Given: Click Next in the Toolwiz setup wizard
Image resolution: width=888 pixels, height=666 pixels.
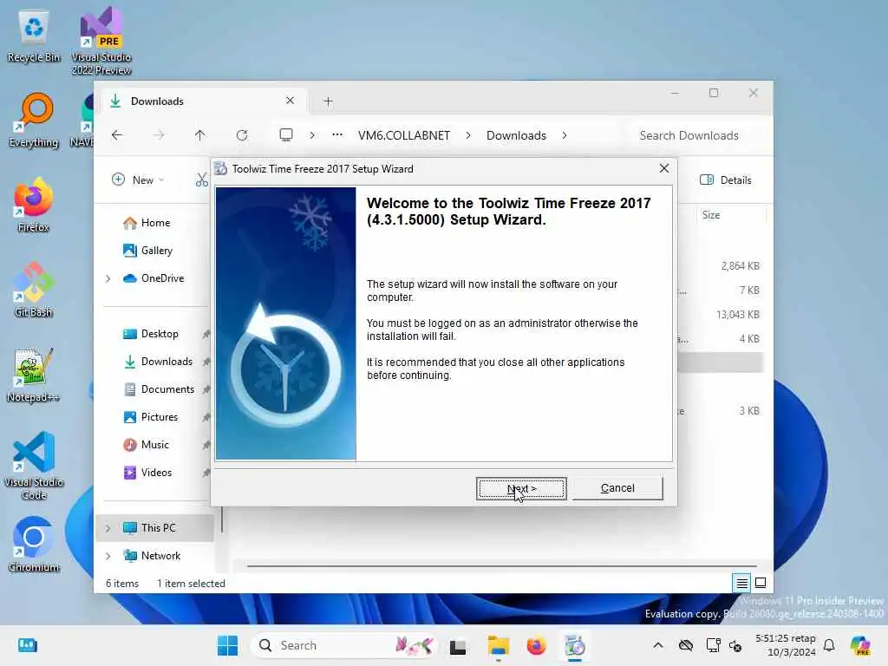Looking at the screenshot, I should tap(521, 488).
